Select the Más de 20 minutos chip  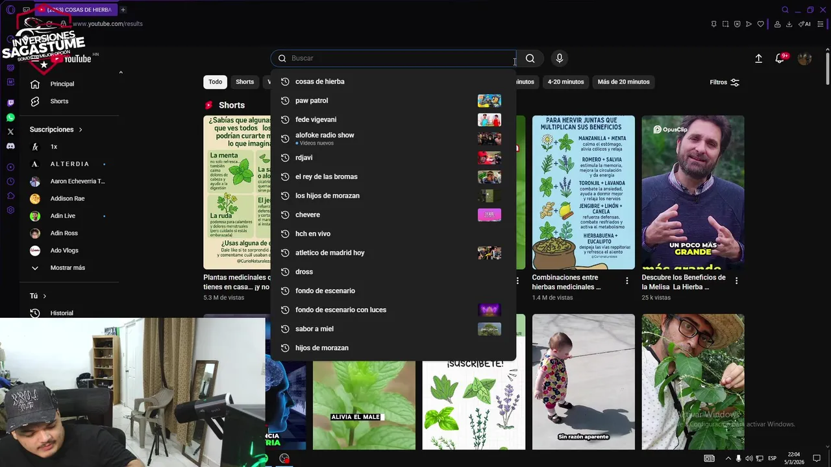click(x=623, y=82)
